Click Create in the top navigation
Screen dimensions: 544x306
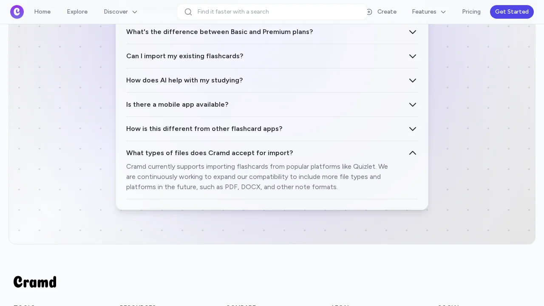coord(387,12)
